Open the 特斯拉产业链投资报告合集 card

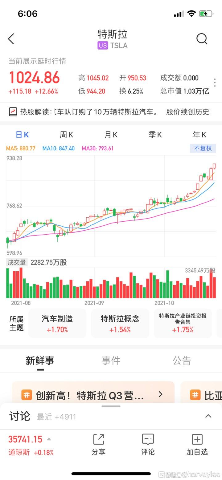[x=183, y=324]
